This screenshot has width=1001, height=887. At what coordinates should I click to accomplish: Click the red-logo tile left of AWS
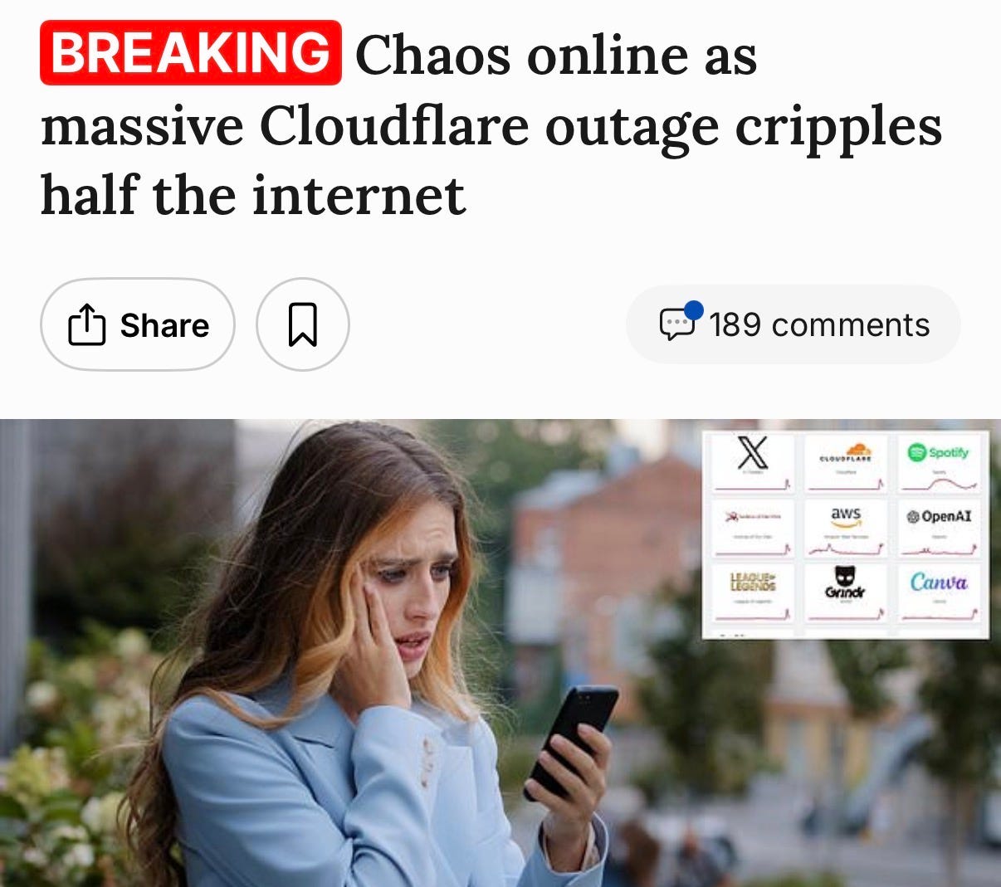pos(752,528)
